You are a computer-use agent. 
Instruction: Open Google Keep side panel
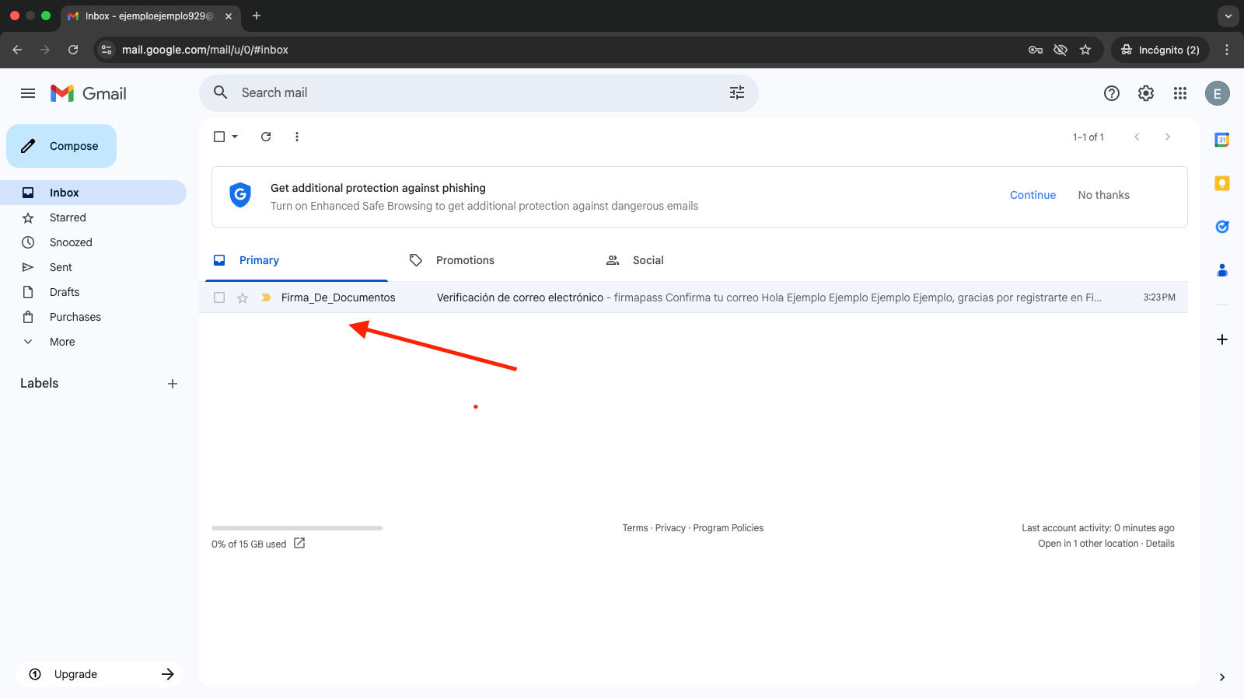(1222, 183)
